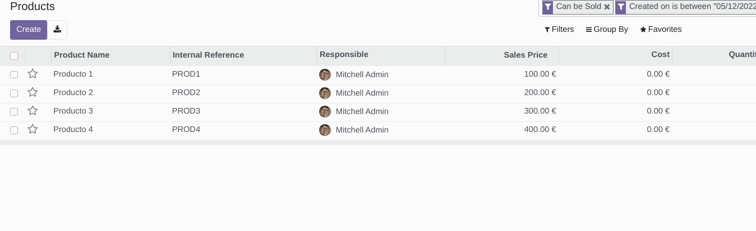Click the funnel icon of Can be Sold facet
The height and width of the screenshot is (231, 756).
[x=547, y=7]
